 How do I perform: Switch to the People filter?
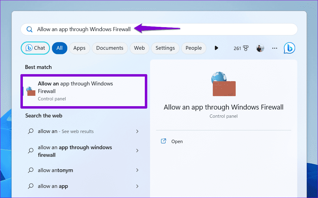click(x=194, y=48)
